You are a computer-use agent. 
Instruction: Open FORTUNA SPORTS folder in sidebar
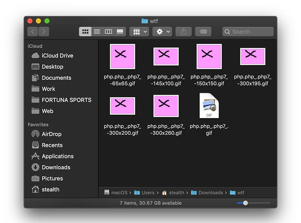[x=61, y=100]
